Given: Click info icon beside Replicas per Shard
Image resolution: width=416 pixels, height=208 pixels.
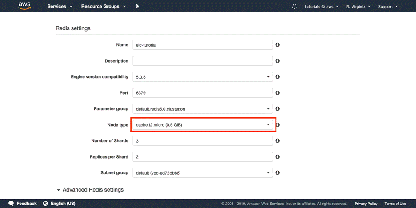Looking at the screenshot, I should click(x=277, y=157).
